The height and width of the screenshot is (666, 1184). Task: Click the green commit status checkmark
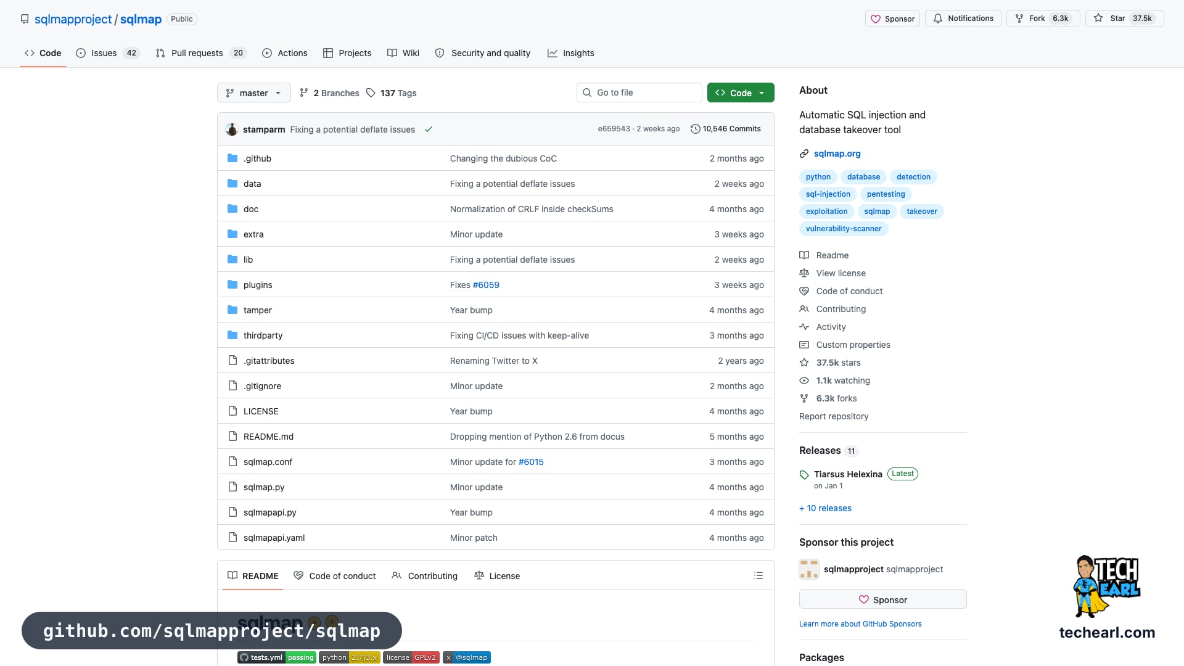(429, 129)
